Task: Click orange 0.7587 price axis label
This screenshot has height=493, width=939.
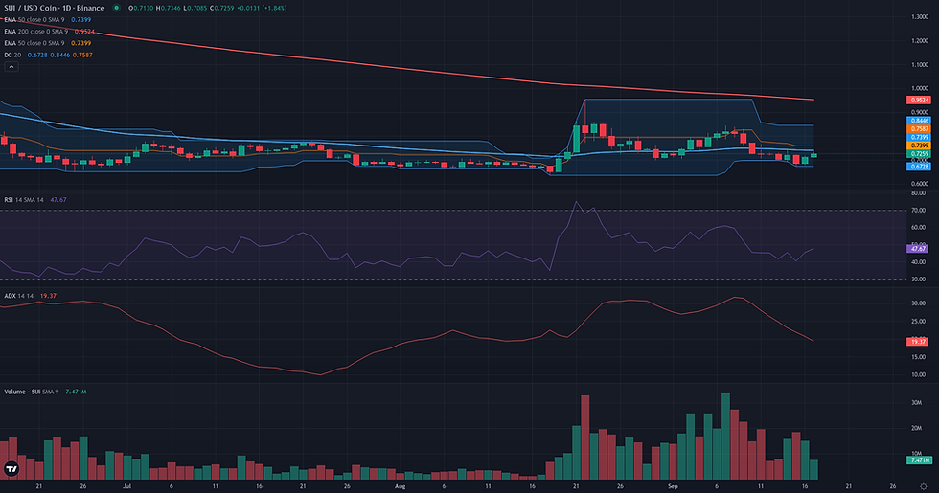Action: [x=919, y=128]
